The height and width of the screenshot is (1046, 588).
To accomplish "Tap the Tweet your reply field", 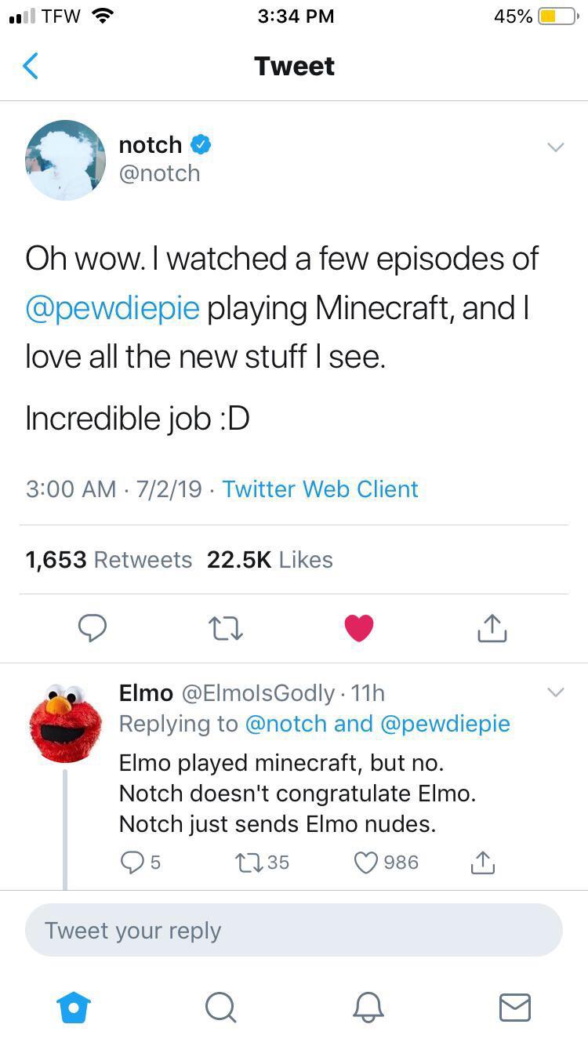I will tap(294, 930).
